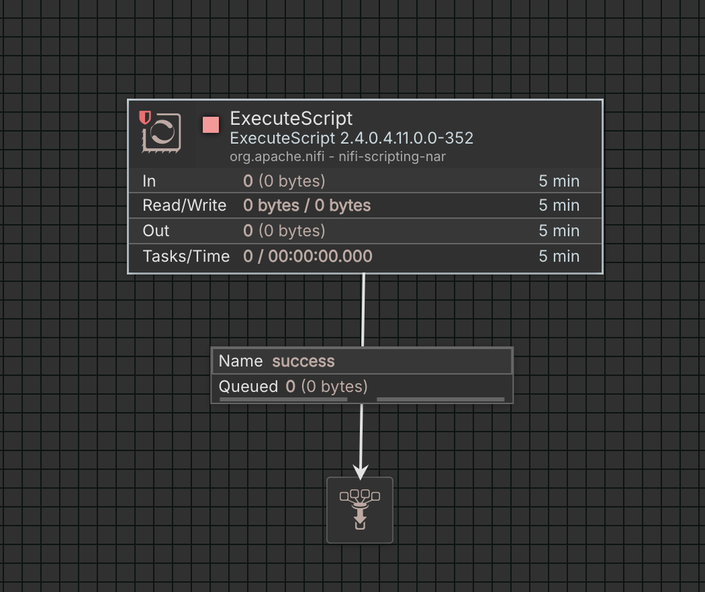Click the org.apache.nifi - nifi-scripting-nar bundle text
The width and height of the screenshot is (705, 592).
tap(337, 157)
